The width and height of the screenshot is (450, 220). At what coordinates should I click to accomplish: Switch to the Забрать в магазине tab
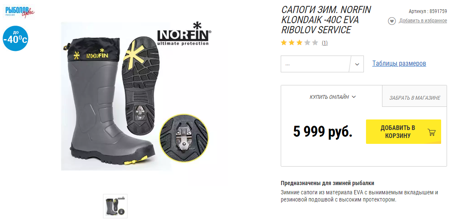click(415, 98)
